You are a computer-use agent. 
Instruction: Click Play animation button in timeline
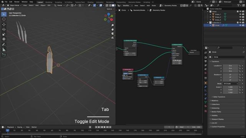point(105,127)
